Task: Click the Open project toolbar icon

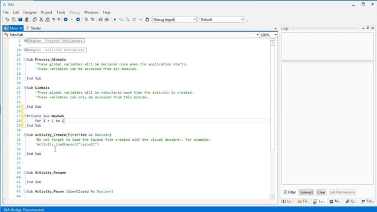Action: point(14,19)
